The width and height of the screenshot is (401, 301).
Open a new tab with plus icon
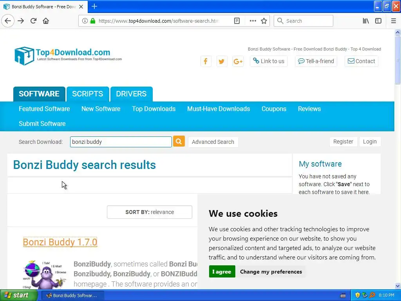[94, 6]
